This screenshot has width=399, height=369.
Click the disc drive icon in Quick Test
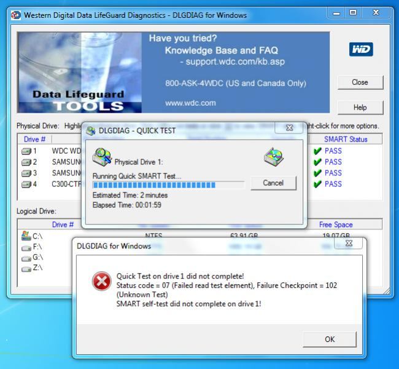274,157
